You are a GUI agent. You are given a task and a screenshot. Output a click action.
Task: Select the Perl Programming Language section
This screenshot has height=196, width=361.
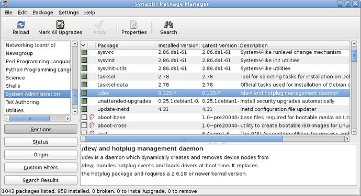(x=37, y=62)
